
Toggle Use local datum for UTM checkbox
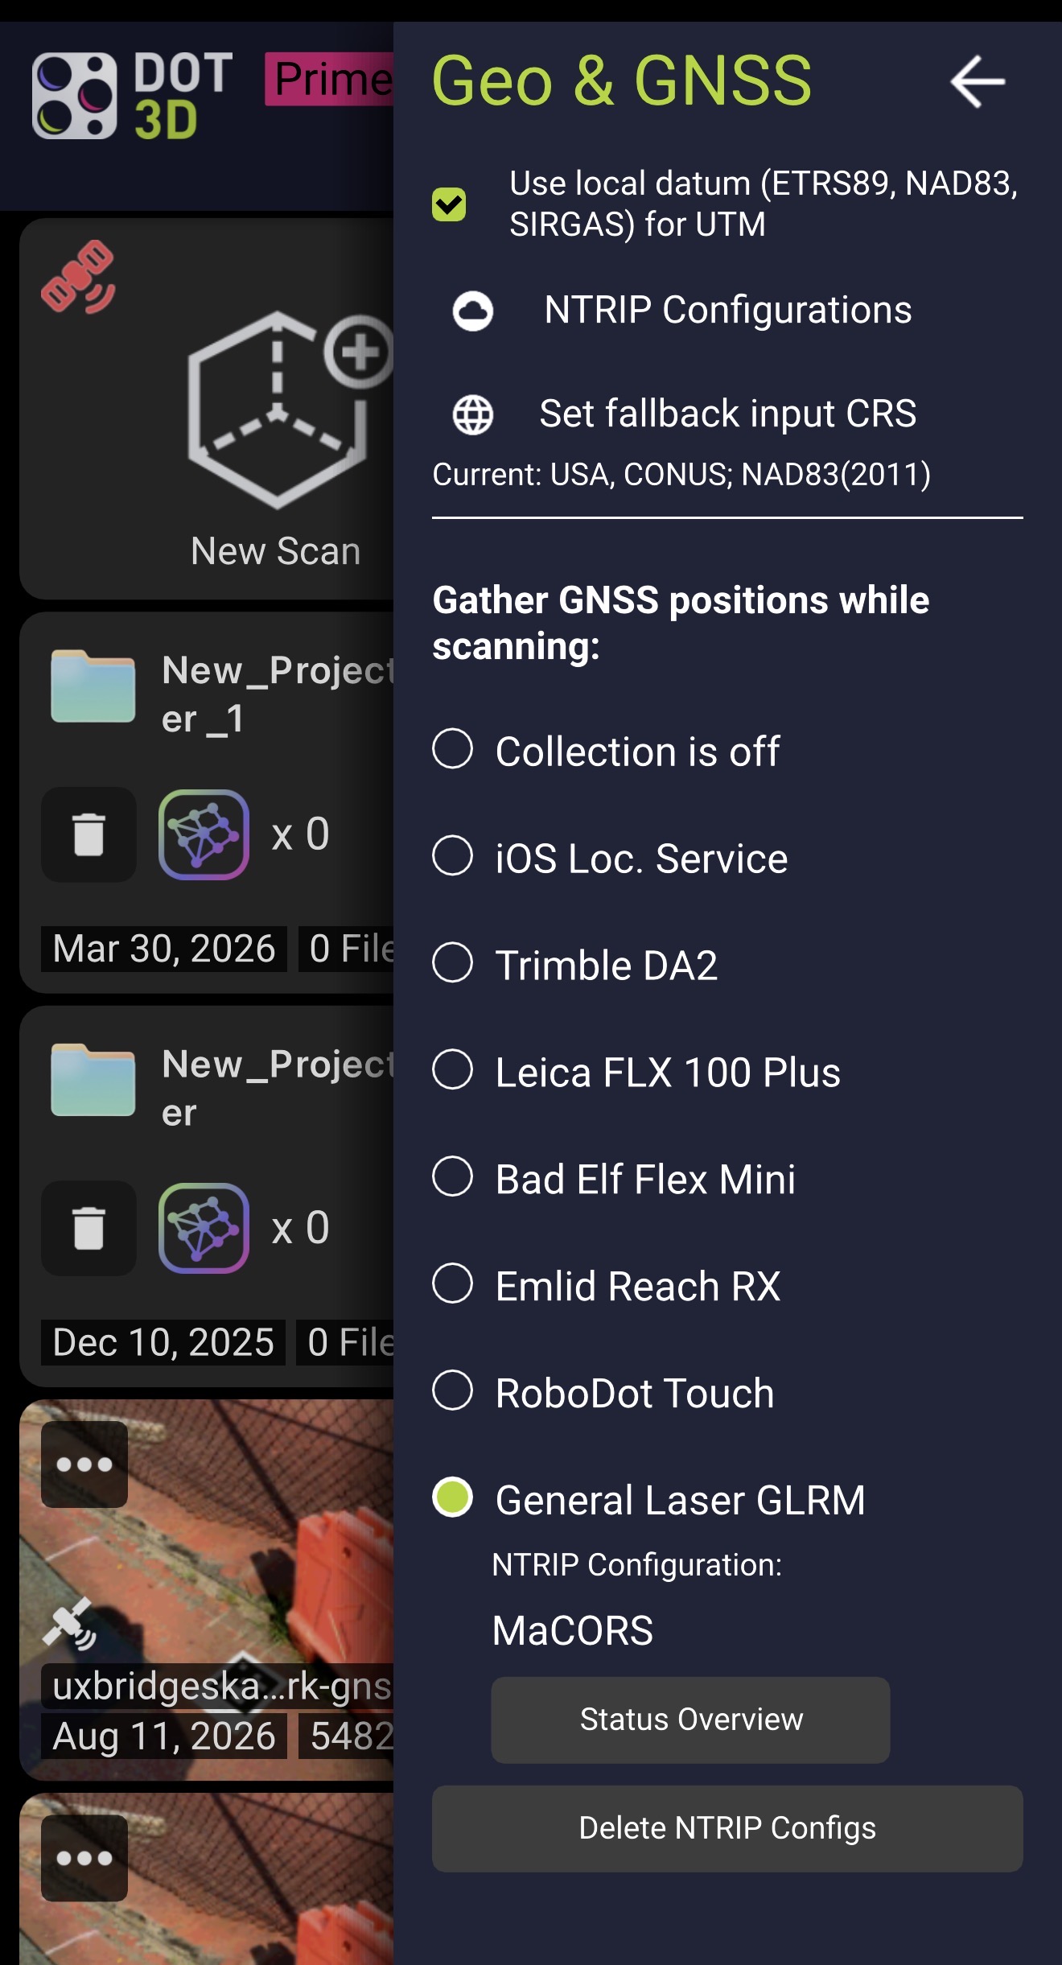[449, 204]
